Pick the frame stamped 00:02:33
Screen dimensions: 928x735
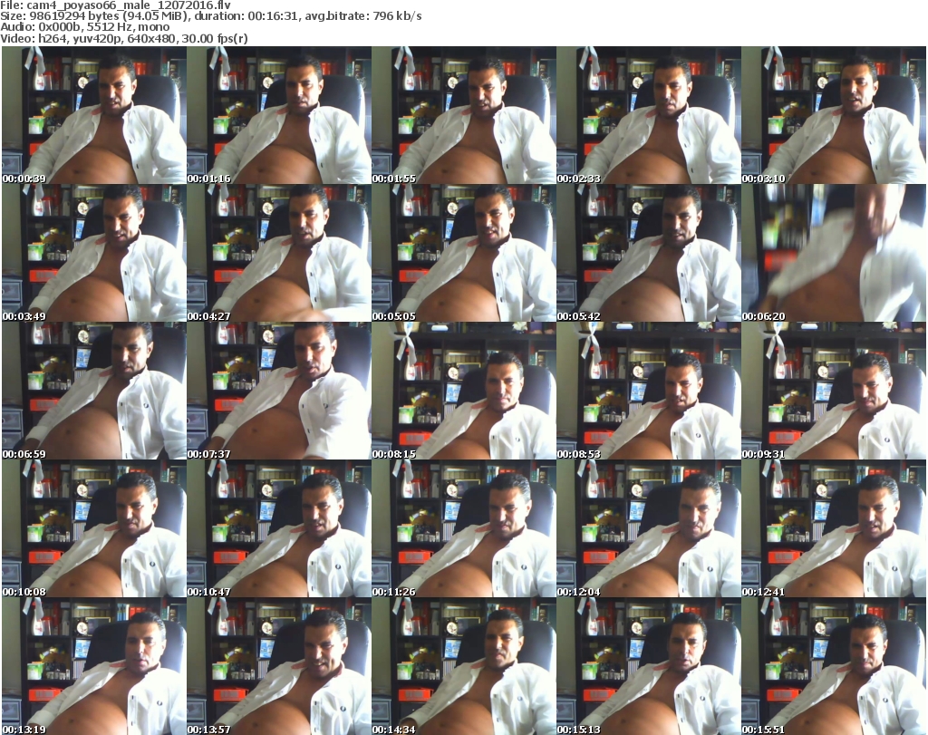coord(648,115)
